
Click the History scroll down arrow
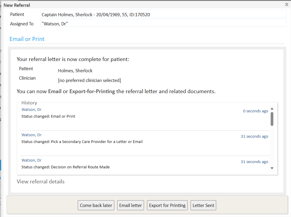[272, 168]
